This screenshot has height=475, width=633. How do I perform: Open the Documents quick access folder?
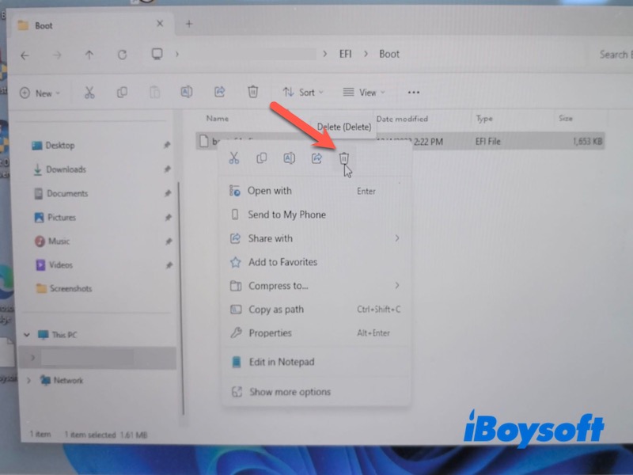[x=67, y=193]
